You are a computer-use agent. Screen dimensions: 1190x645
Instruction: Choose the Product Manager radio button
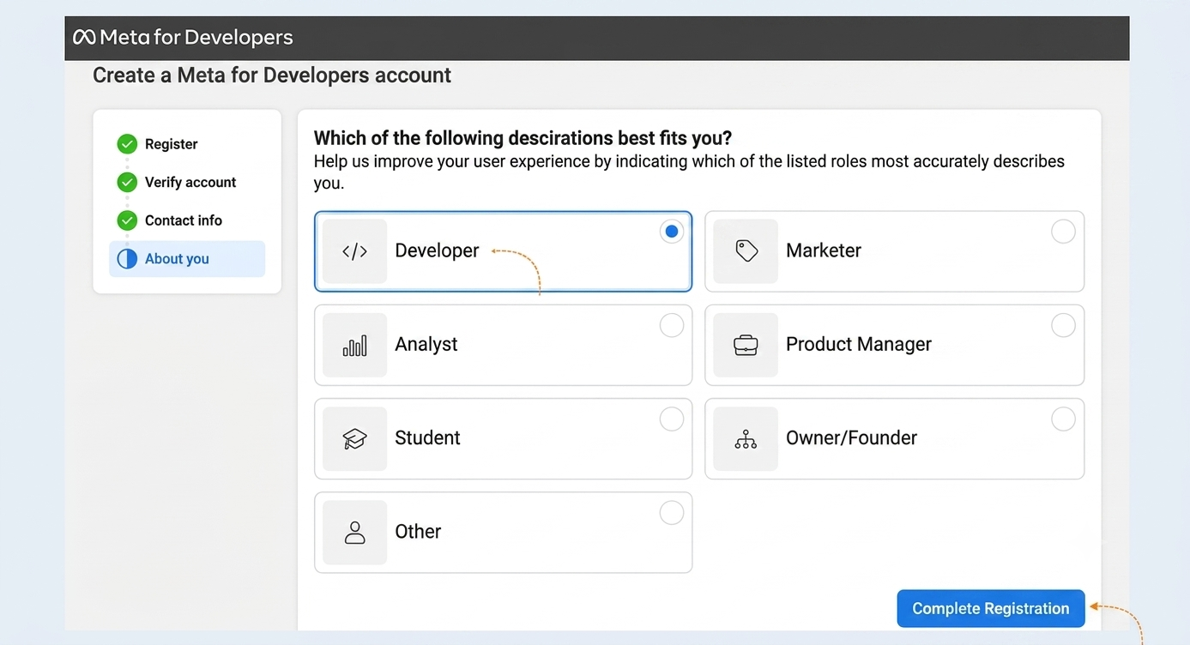click(1063, 325)
